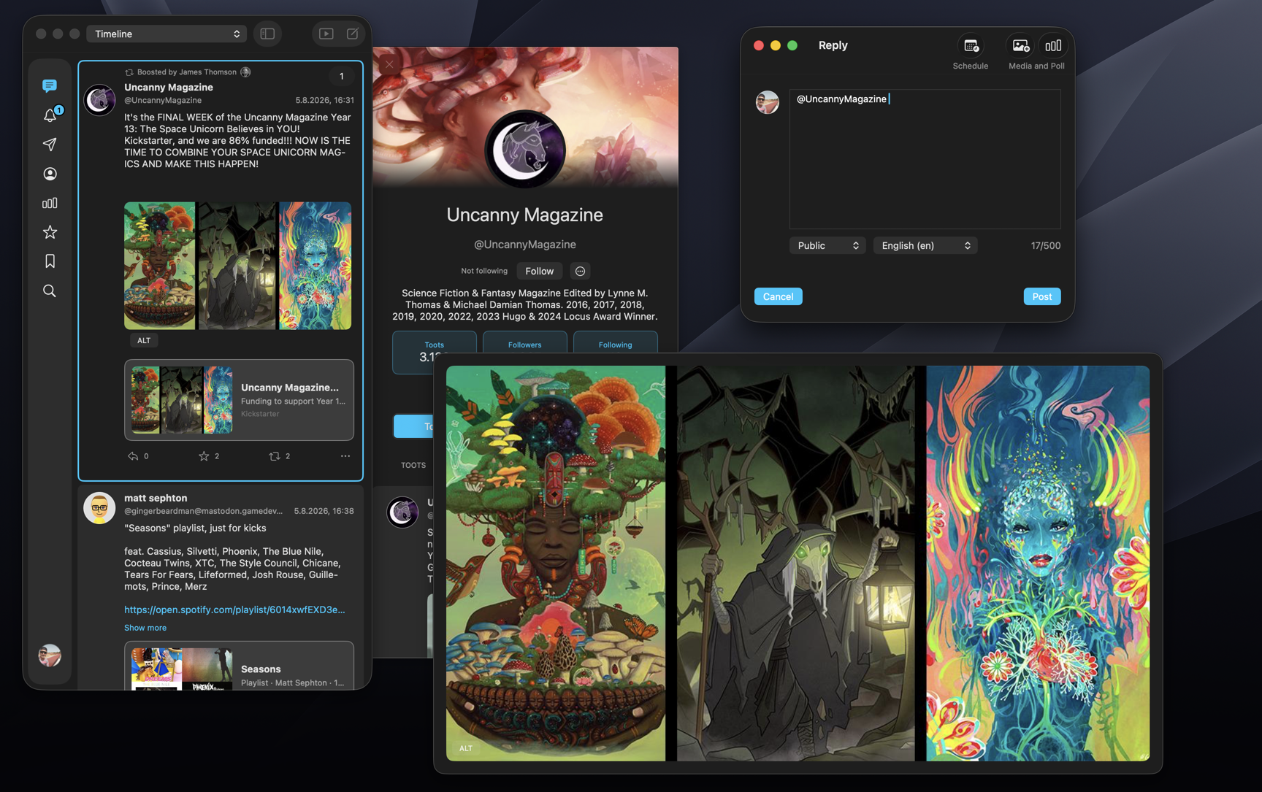Select mushroom head artwork in viewer
The height and width of the screenshot is (792, 1262).
click(556, 563)
